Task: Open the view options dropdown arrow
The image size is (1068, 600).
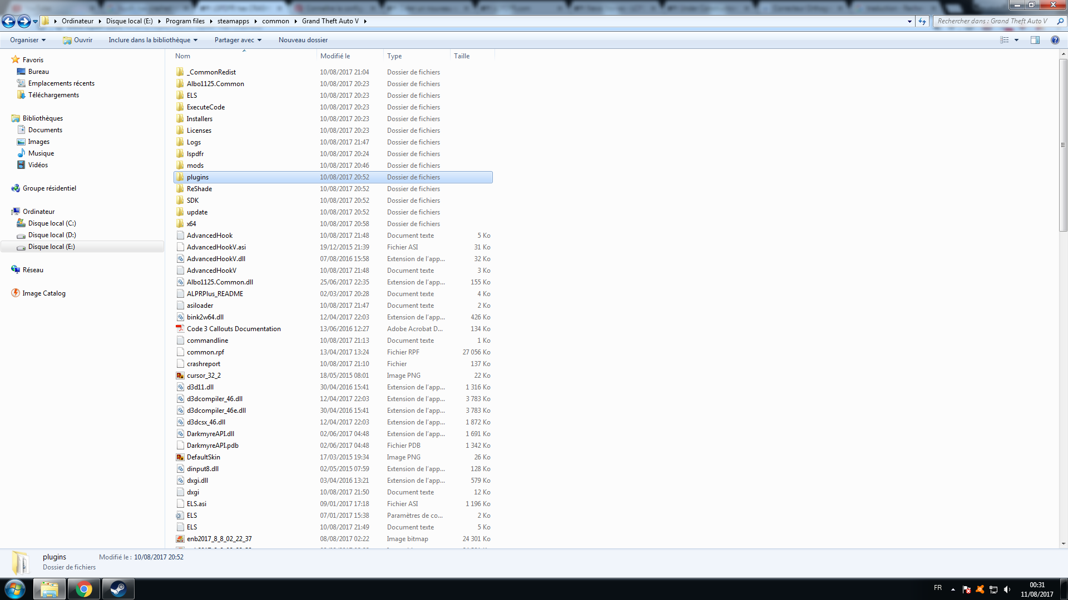Action: pos(1016,40)
